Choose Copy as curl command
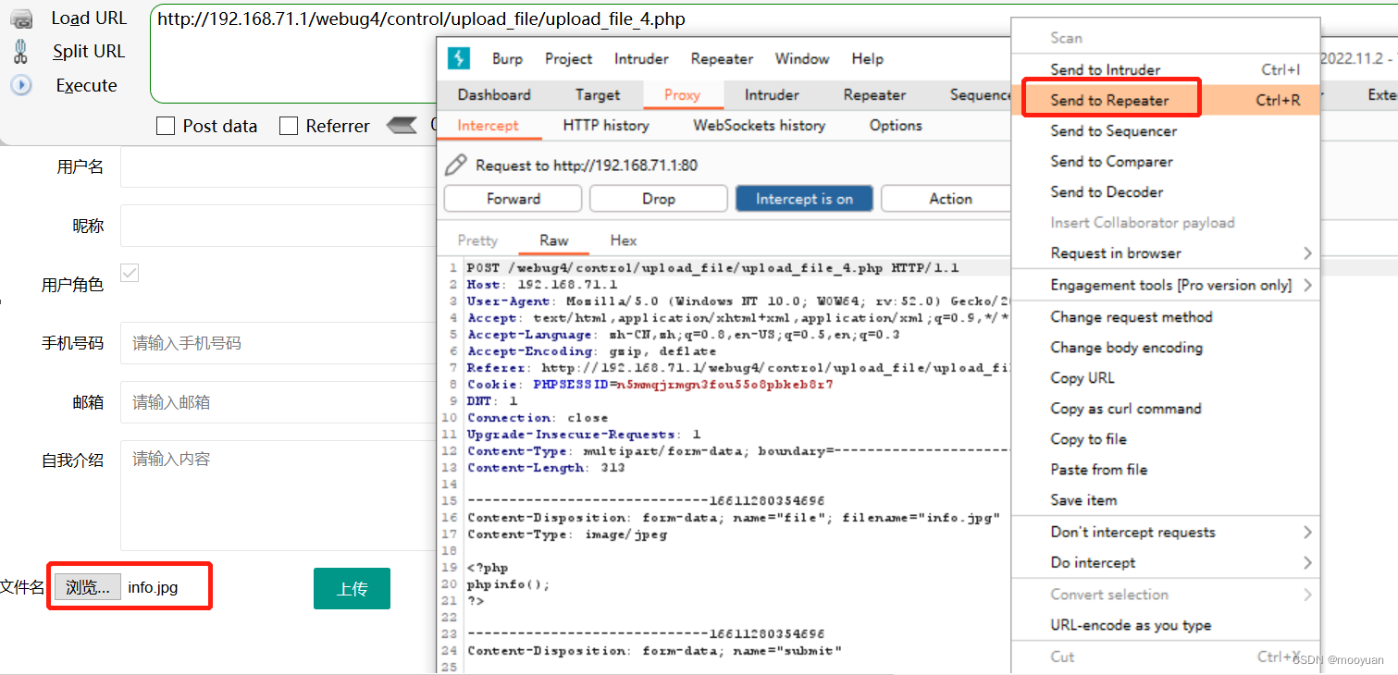 click(x=1166, y=408)
